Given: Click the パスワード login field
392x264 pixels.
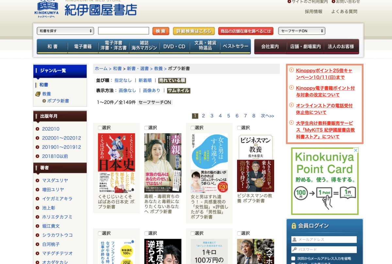Looking at the screenshot, I should point(324,250).
